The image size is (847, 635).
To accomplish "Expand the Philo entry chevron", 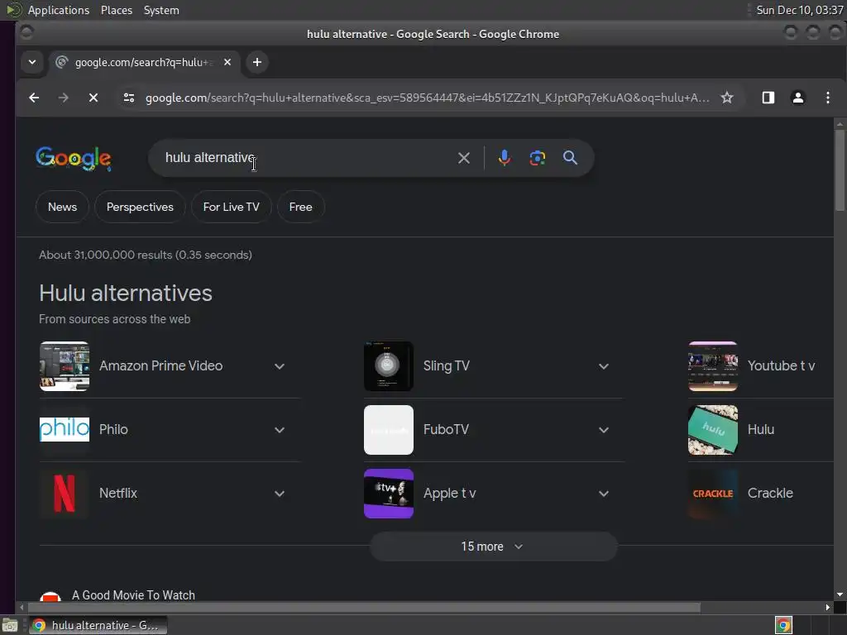I will tap(280, 430).
